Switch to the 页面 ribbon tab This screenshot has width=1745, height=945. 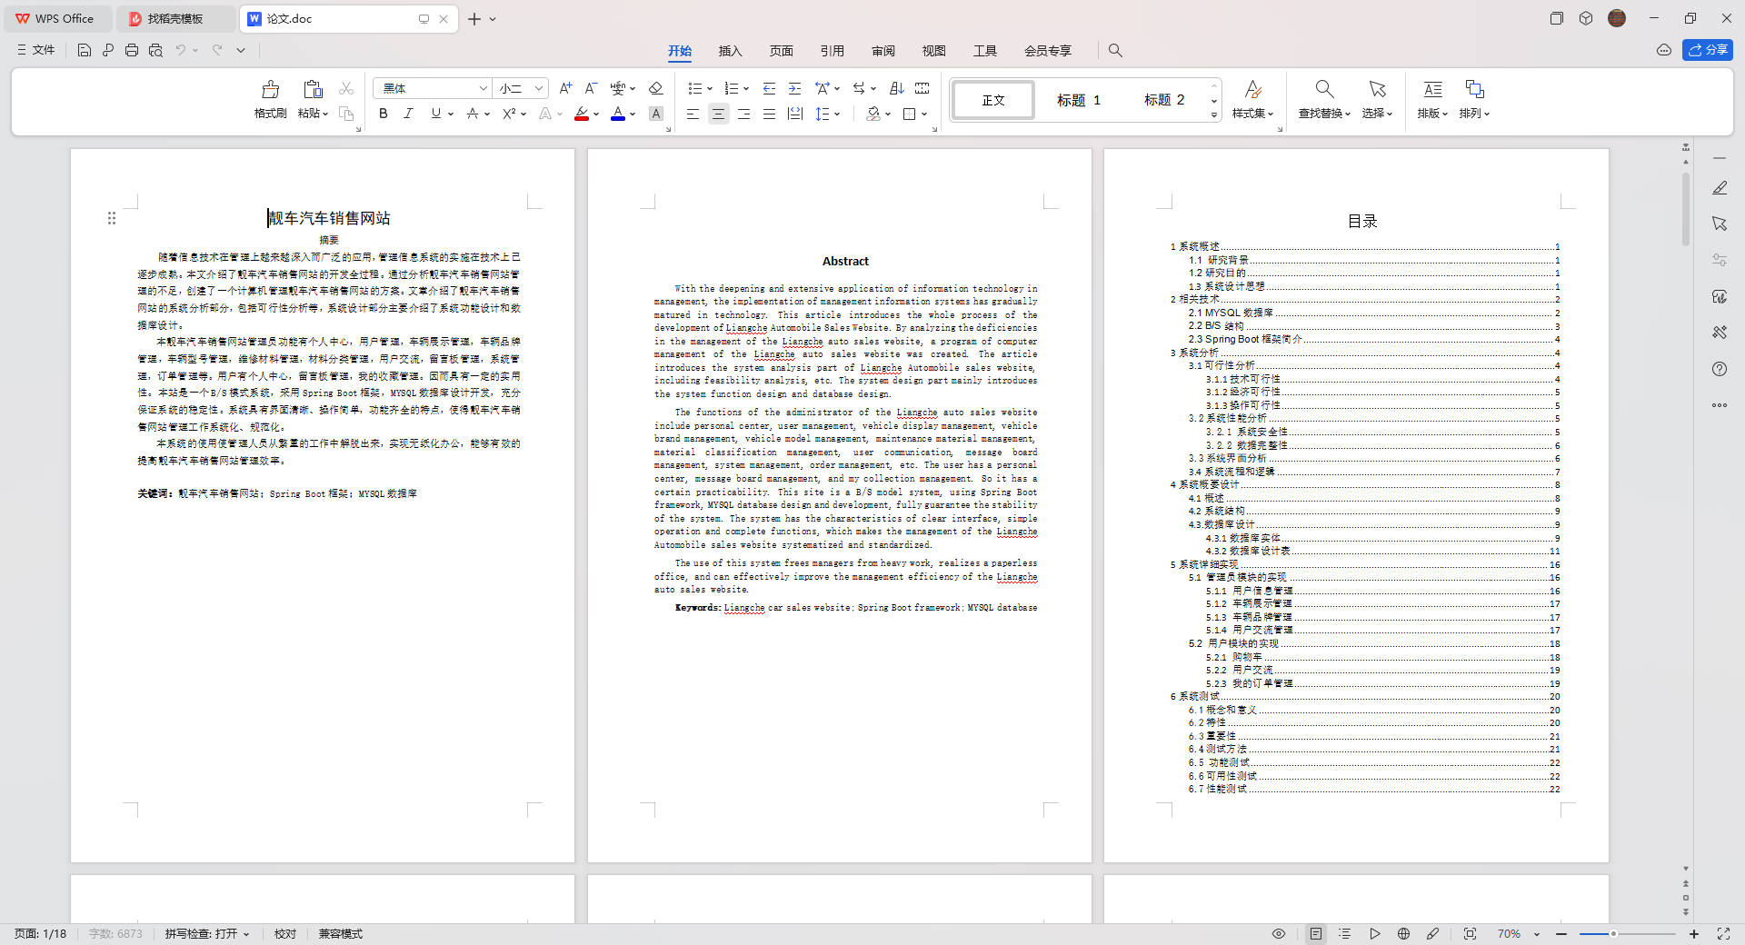[781, 51]
